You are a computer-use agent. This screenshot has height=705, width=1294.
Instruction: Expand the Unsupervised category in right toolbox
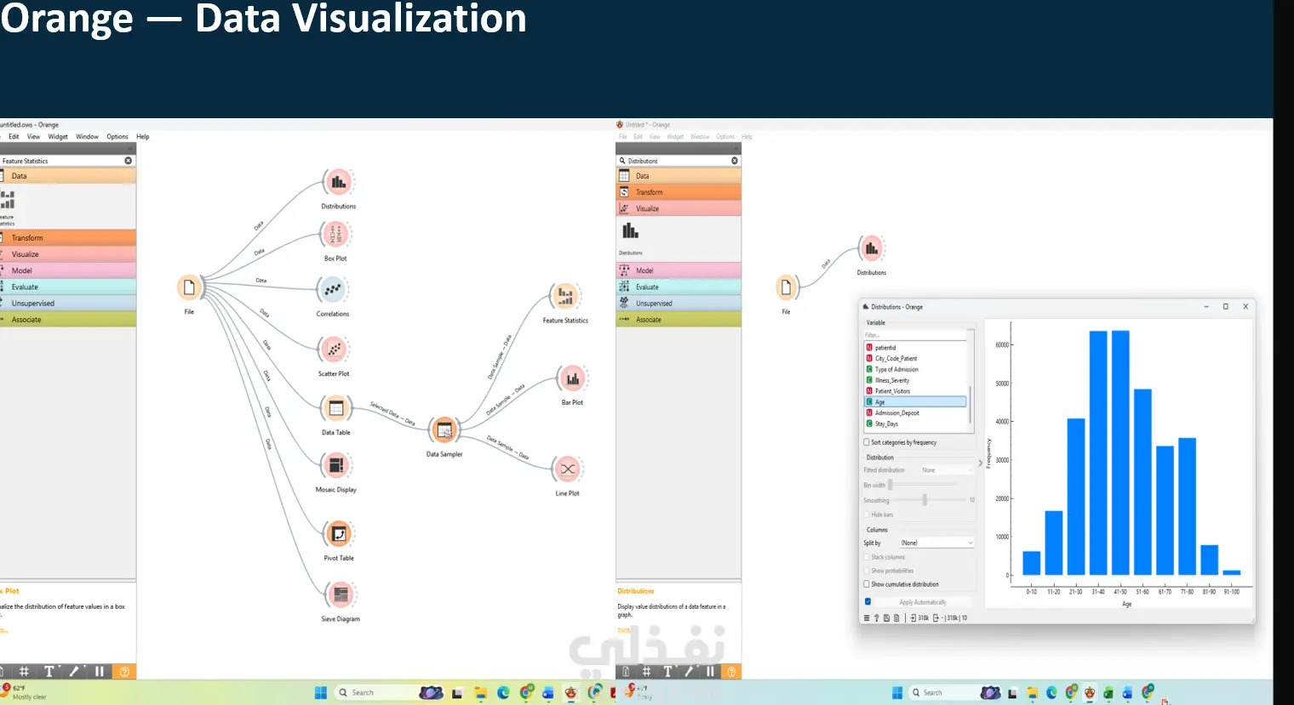678,303
